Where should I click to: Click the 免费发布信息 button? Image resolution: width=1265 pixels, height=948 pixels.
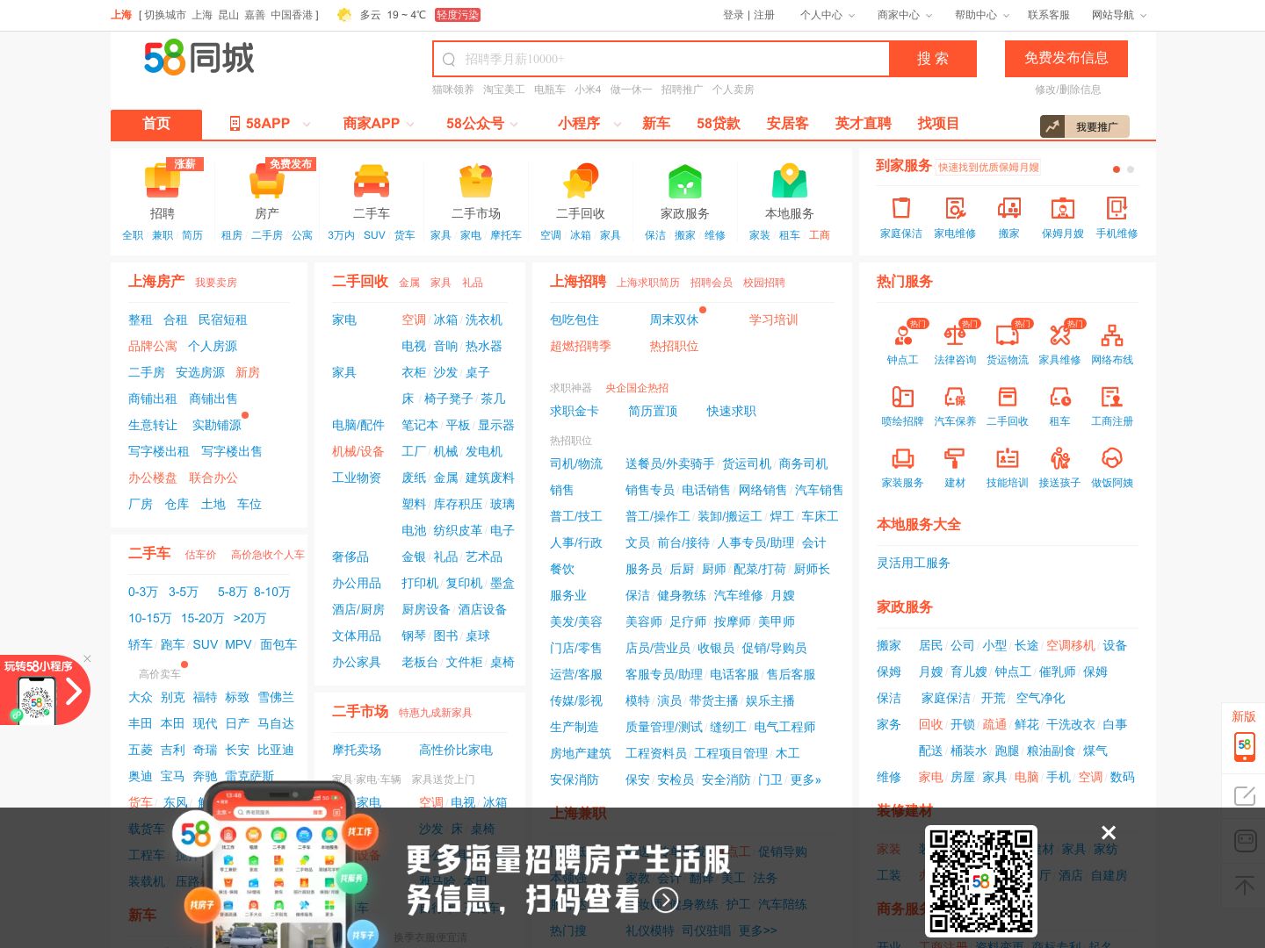(x=1066, y=58)
